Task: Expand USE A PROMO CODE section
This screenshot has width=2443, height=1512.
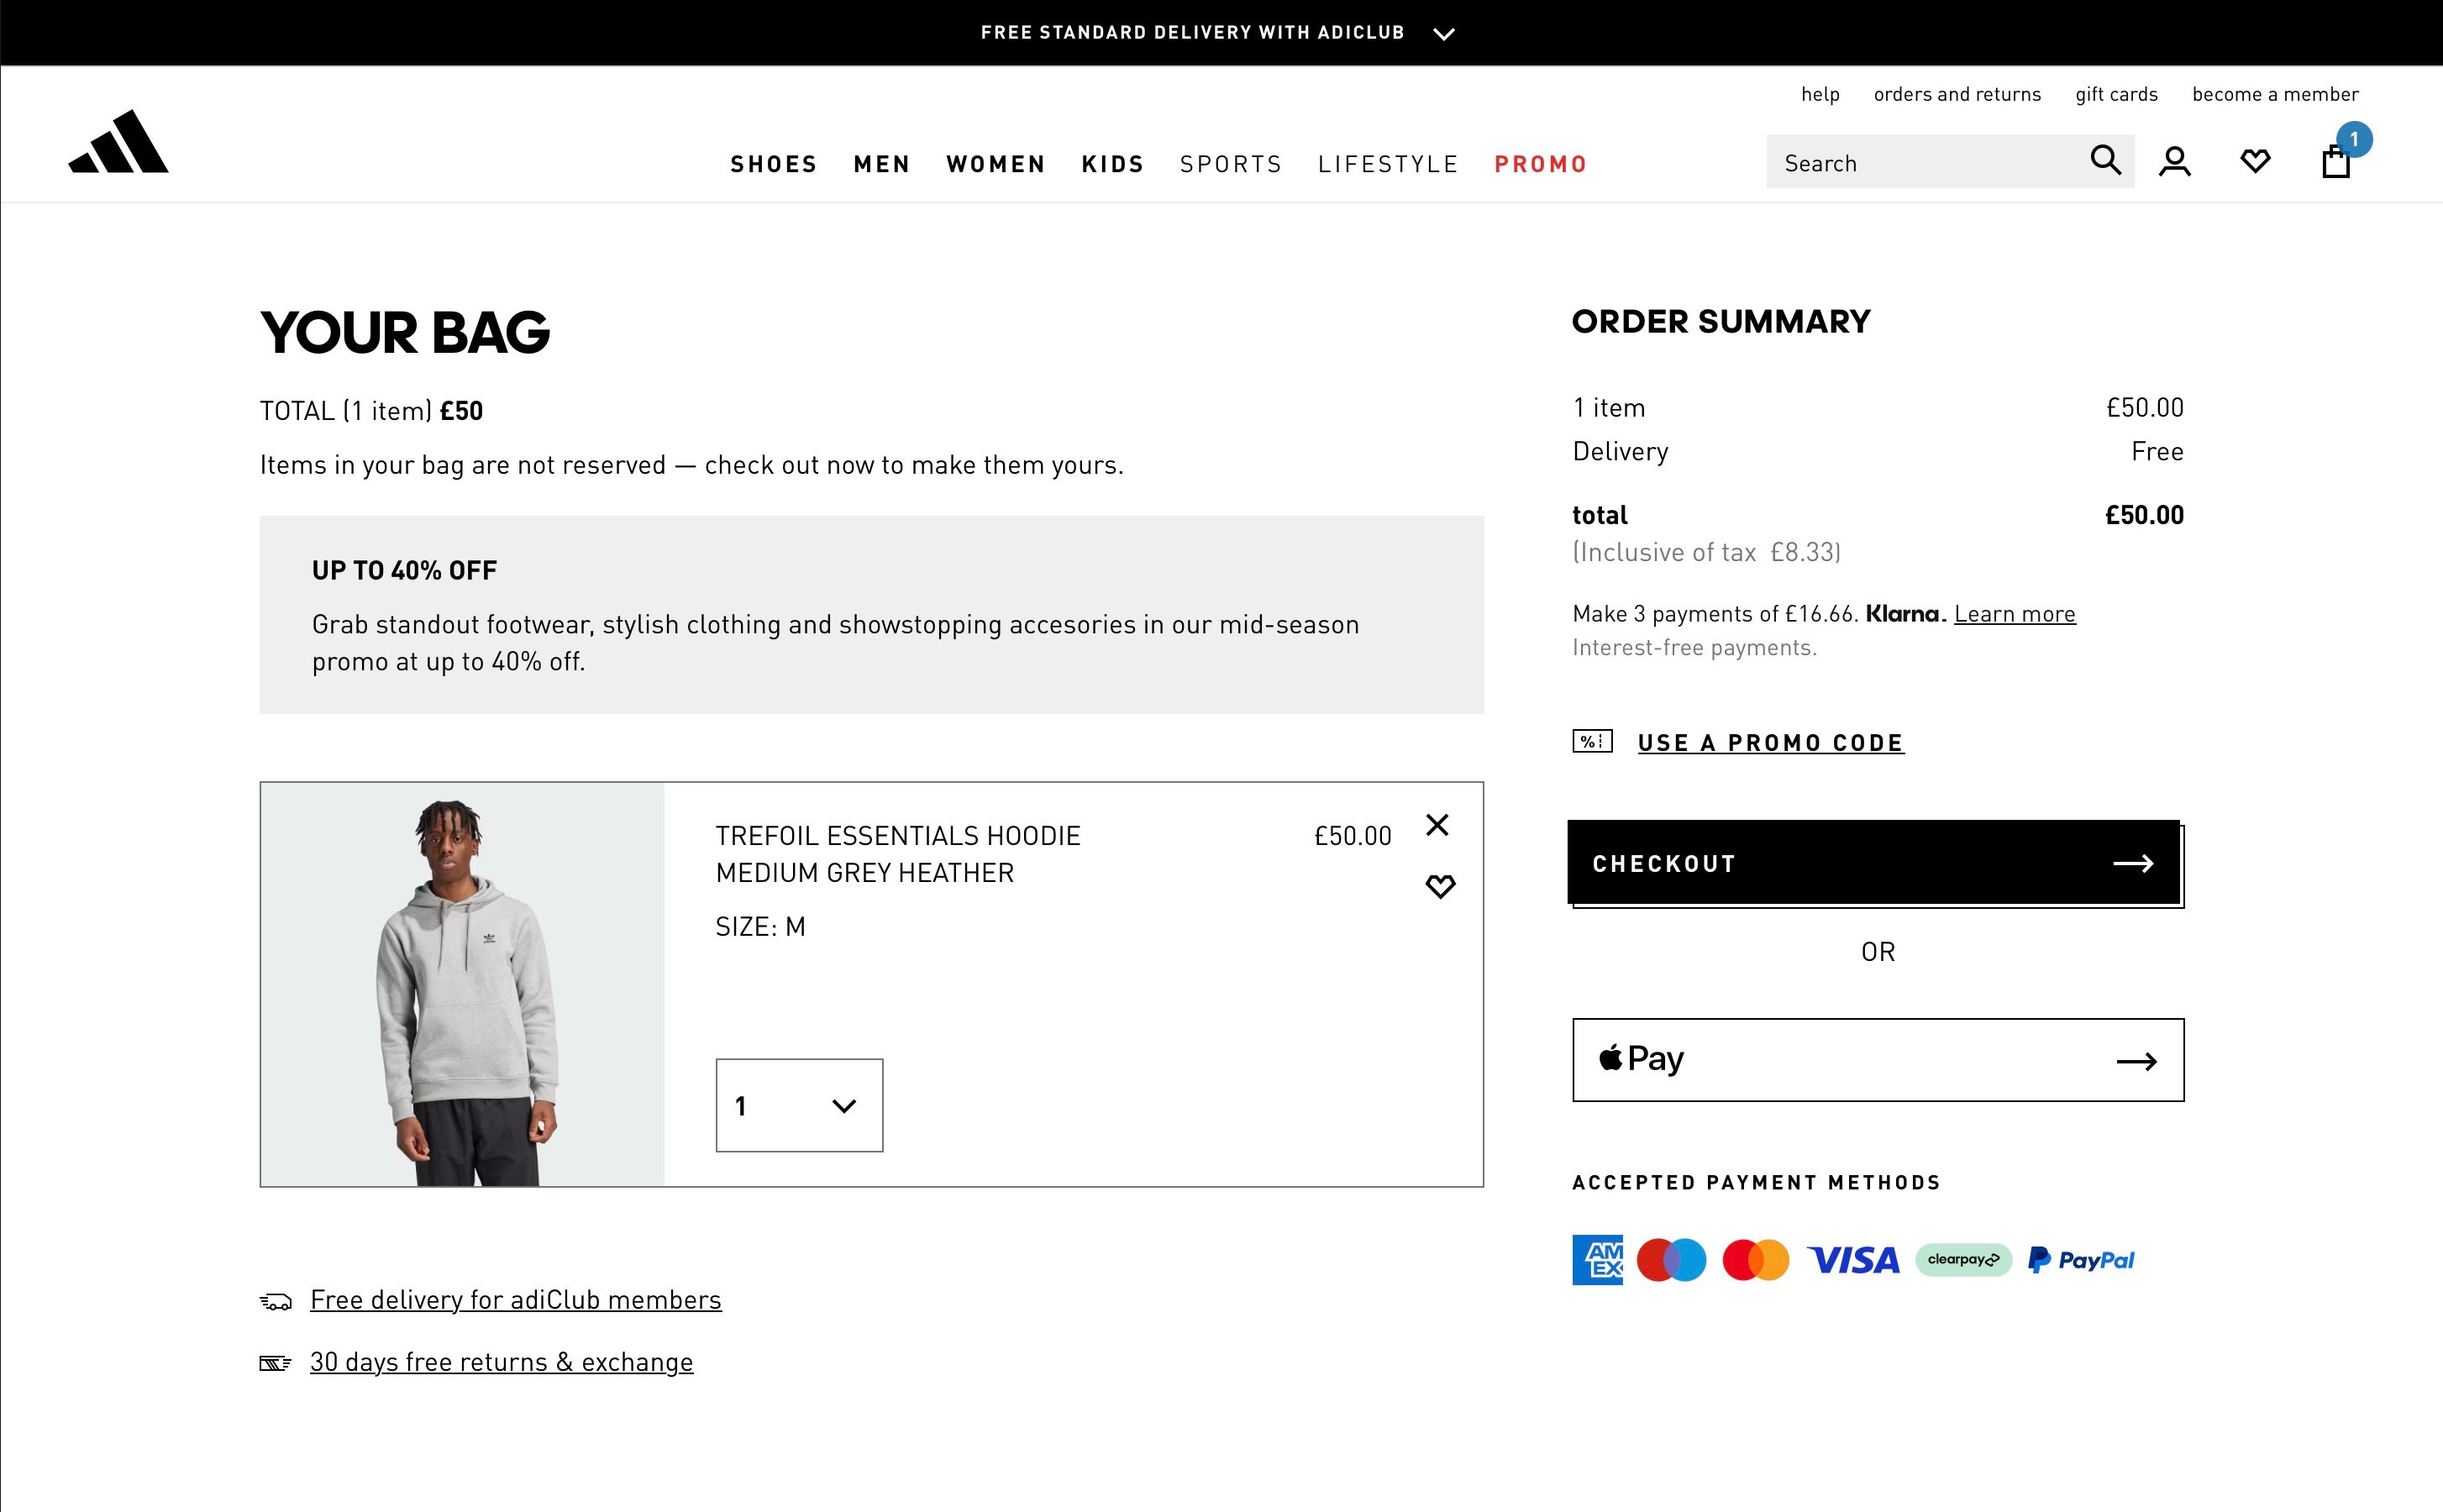Action: tap(1770, 742)
